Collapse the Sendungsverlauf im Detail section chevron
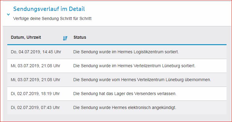 click(9, 15)
